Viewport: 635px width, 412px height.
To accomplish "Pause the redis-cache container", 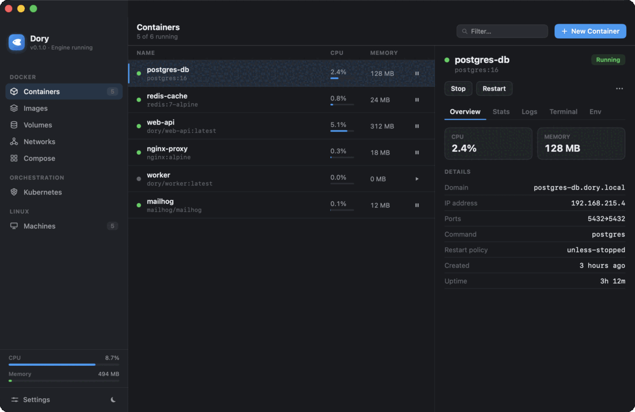I will (x=417, y=100).
